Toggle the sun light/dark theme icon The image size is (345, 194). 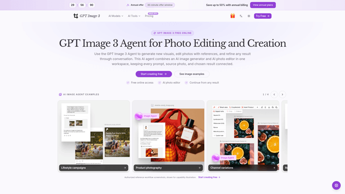249,16
